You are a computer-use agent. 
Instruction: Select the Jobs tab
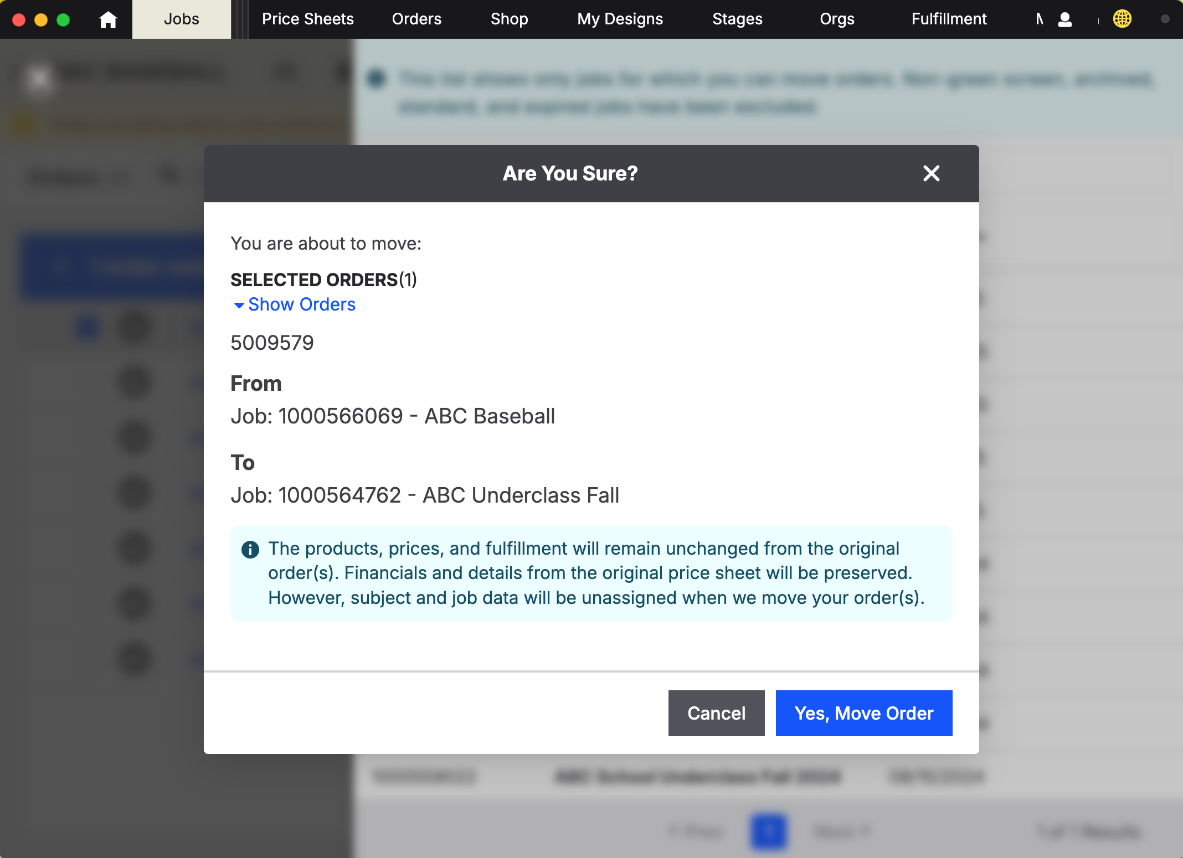pos(181,19)
